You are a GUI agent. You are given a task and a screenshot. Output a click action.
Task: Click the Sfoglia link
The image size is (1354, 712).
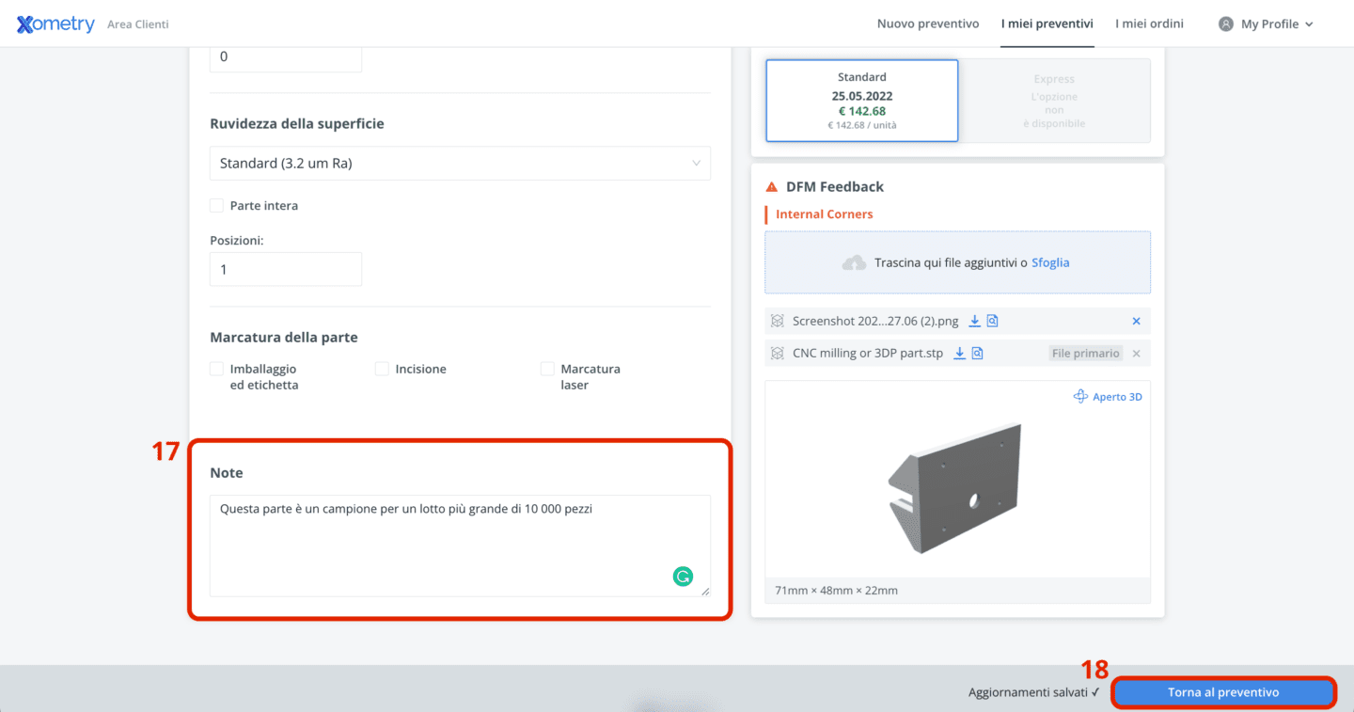[x=1050, y=262]
